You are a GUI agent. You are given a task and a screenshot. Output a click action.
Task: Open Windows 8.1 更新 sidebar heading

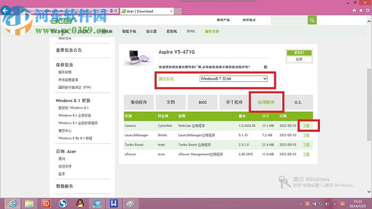(x=73, y=101)
